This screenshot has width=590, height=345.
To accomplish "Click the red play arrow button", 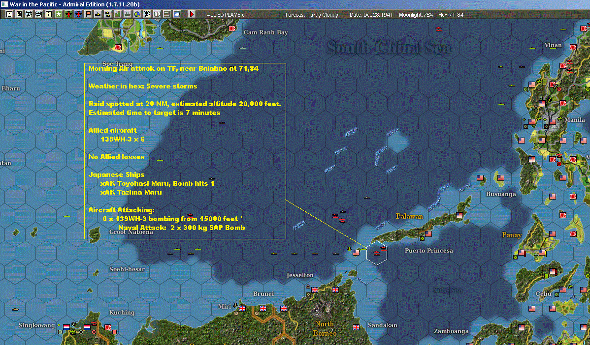I will [192, 14].
